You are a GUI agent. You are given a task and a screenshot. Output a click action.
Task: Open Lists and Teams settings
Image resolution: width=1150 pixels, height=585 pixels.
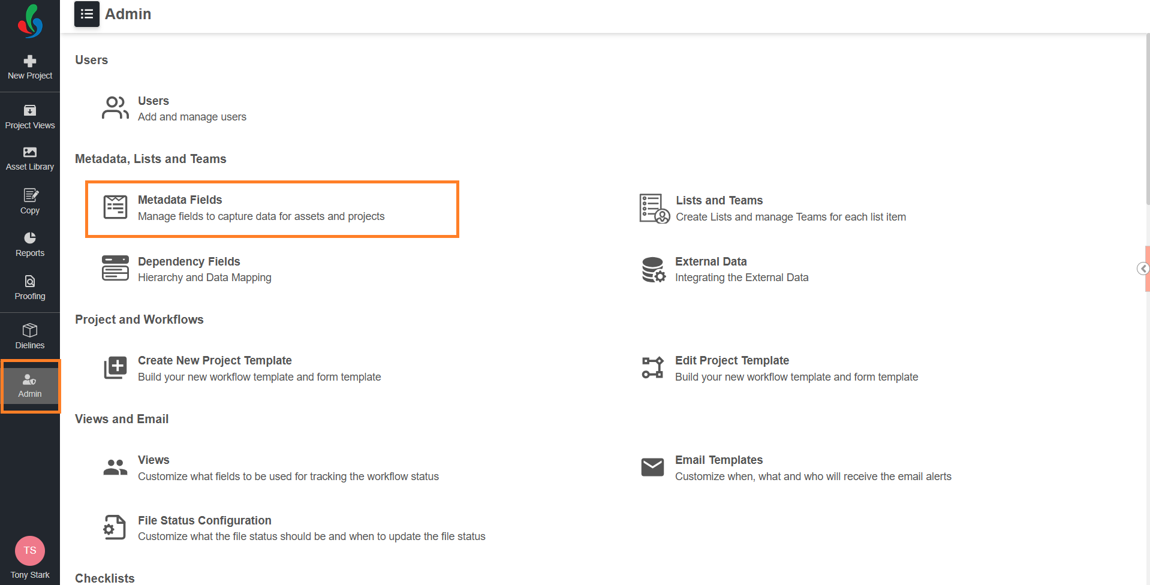coord(719,201)
